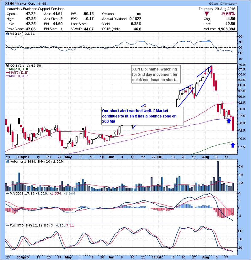Click the tallest volume bar in August
The image size is (251, 260).
[218, 176]
